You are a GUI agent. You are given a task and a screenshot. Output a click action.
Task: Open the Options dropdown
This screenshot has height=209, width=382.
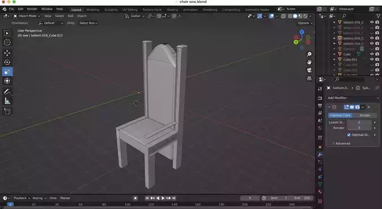305,23
